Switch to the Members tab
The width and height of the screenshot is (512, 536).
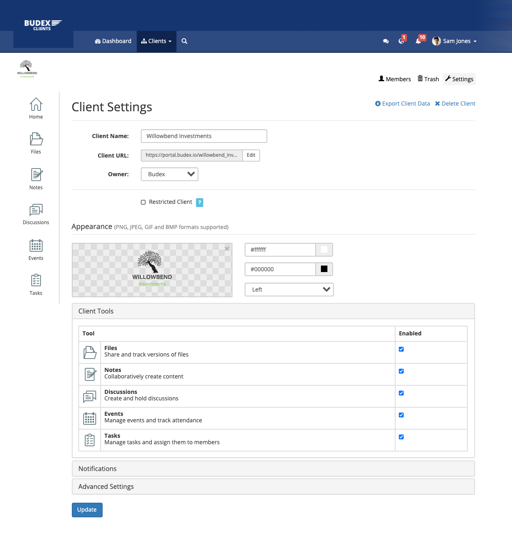coord(394,79)
